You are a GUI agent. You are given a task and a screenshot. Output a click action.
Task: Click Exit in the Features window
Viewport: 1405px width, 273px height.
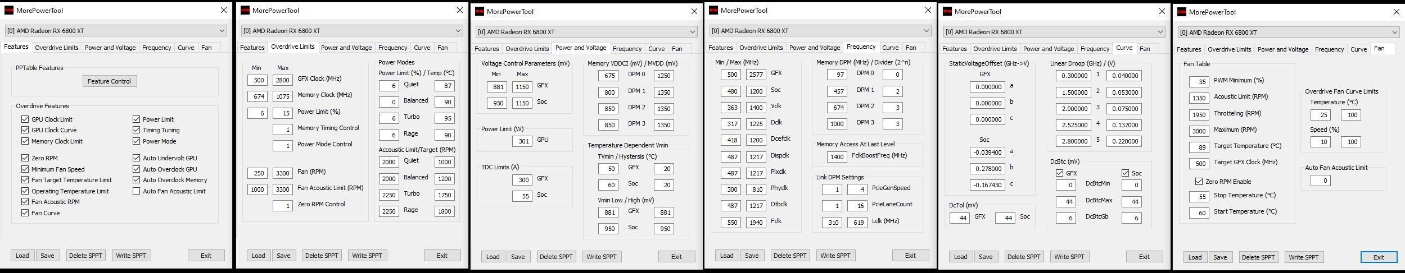(x=206, y=256)
